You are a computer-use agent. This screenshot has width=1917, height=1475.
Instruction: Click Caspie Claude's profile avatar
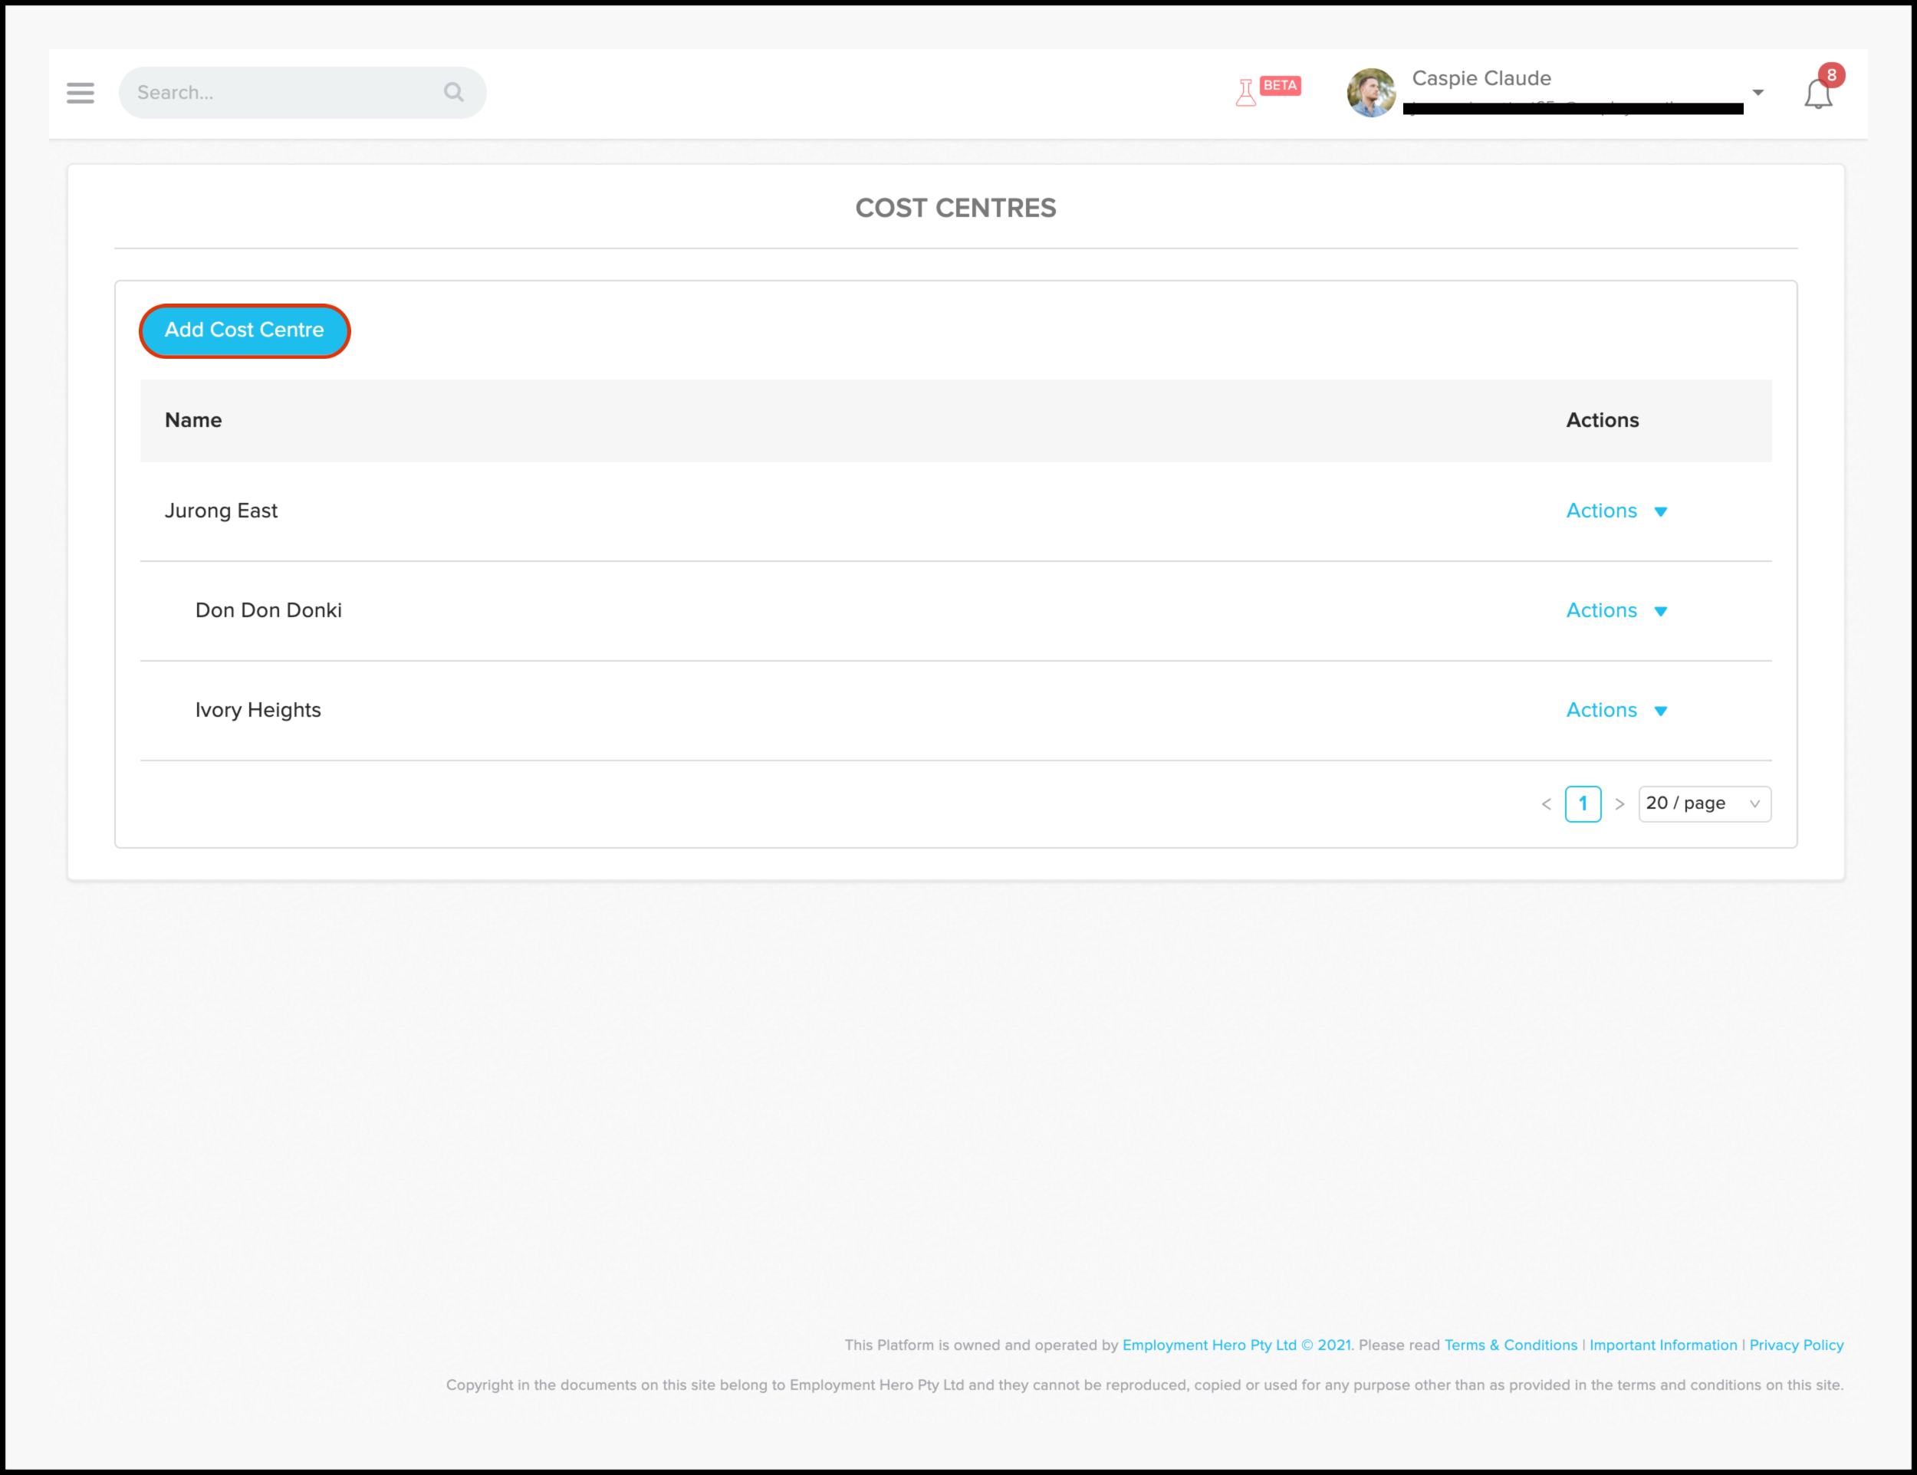point(1371,92)
